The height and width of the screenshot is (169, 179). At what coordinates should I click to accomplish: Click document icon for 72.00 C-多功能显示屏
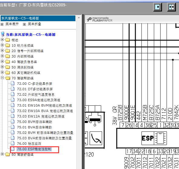point(13,84)
